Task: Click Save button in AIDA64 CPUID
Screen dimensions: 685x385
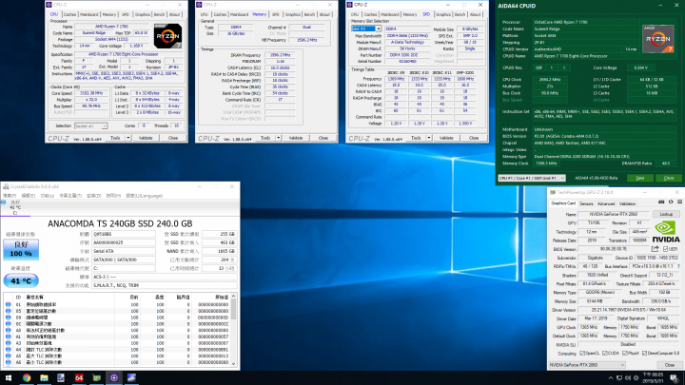Action: (640, 178)
